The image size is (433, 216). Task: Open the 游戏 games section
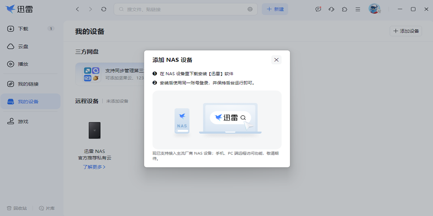click(x=30, y=122)
